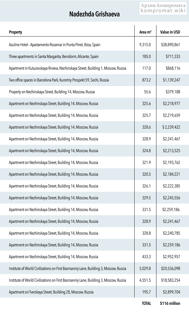Click the Property column header
The image size is (189, 313).
point(15,32)
